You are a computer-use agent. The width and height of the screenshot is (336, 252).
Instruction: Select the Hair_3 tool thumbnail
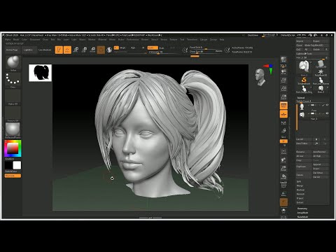point(304,67)
